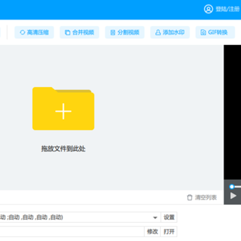The width and height of the screenshot is (241, 241).
Task: Select the 合并视频 merge video tool
Action: coord(80,32)
